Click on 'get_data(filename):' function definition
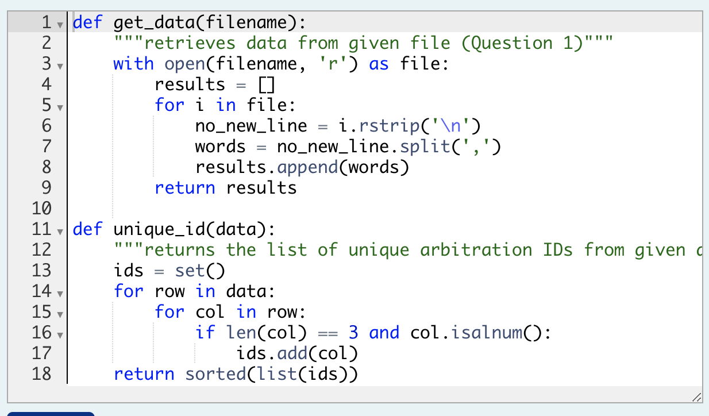 click(210, 23)
